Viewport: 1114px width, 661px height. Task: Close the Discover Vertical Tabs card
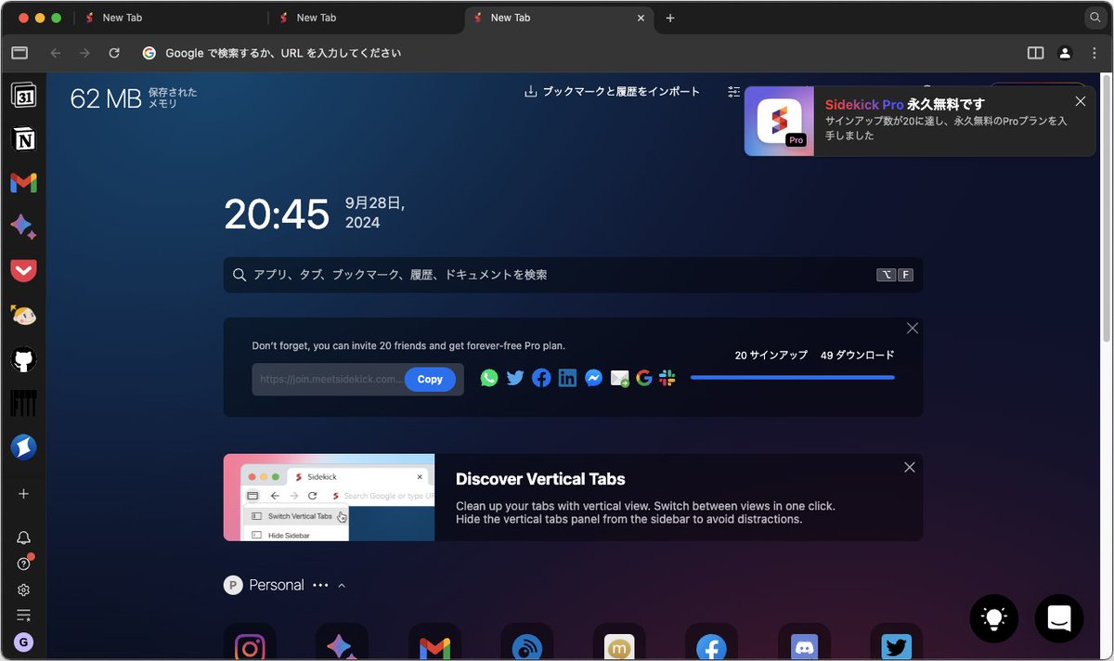[910, 467]
